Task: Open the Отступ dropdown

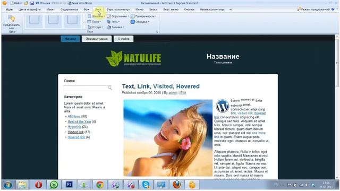Action: (x=95, y=27)
